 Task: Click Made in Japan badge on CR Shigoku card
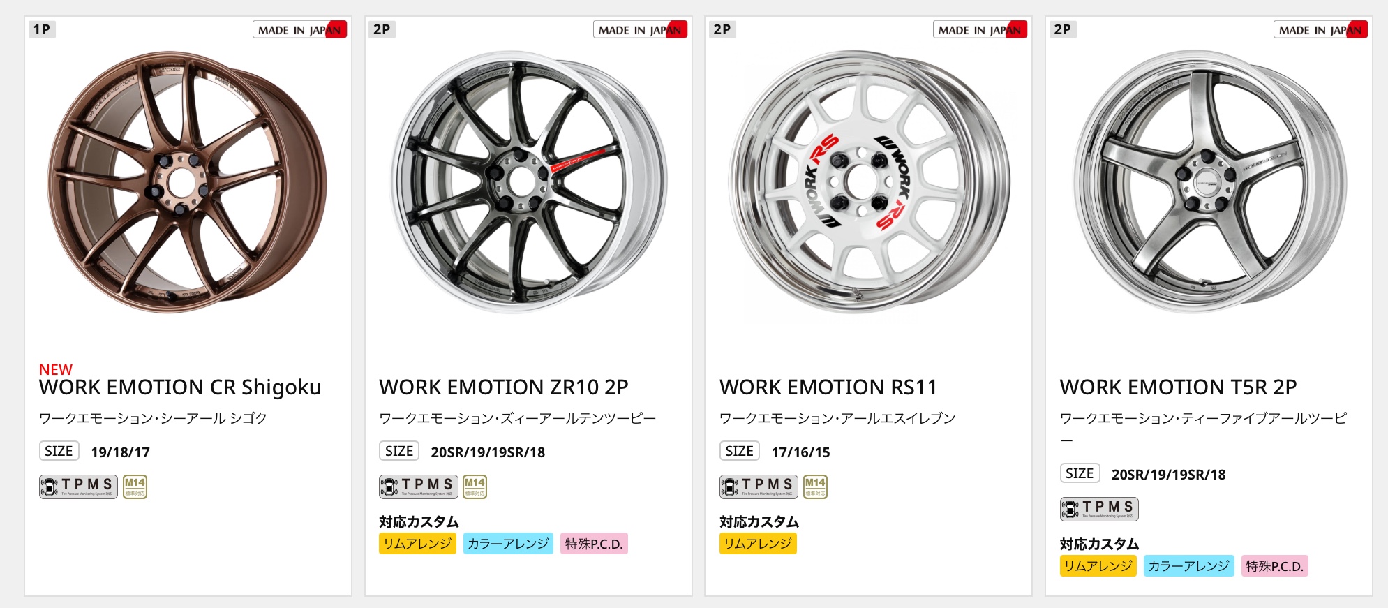[x=299, y=30]
